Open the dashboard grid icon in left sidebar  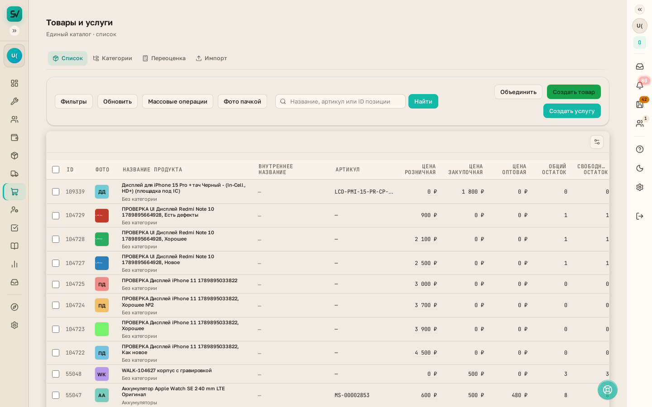tap(14, 83)
